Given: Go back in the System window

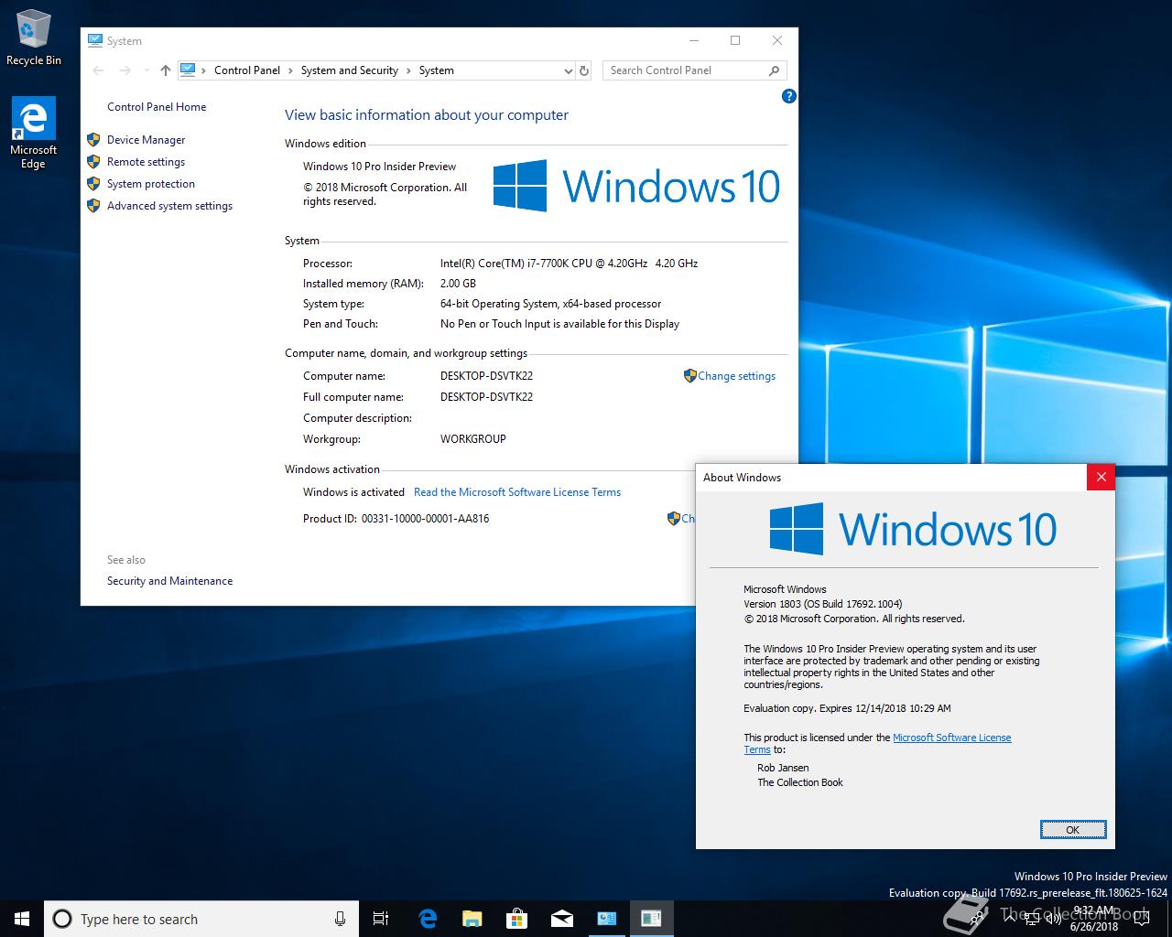Looking at the screenshot, I should tap(99, 70).
